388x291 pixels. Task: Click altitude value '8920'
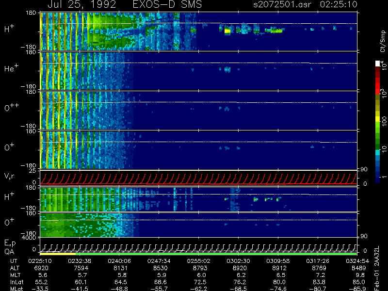tap(240, 268)
